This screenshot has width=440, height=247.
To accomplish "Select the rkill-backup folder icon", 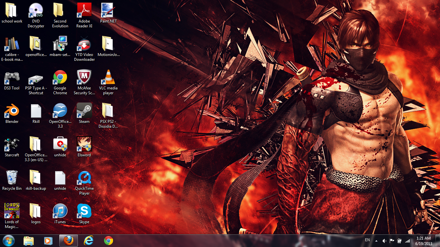I will pos(36,178).
